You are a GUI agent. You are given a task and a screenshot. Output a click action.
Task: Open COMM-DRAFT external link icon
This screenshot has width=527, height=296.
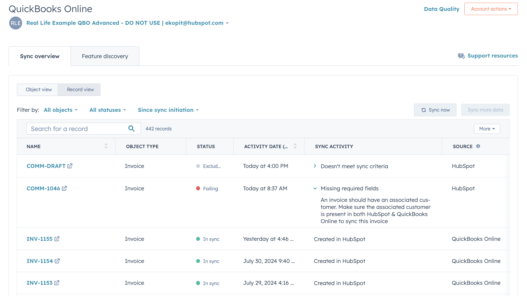(x=70, y=166)
